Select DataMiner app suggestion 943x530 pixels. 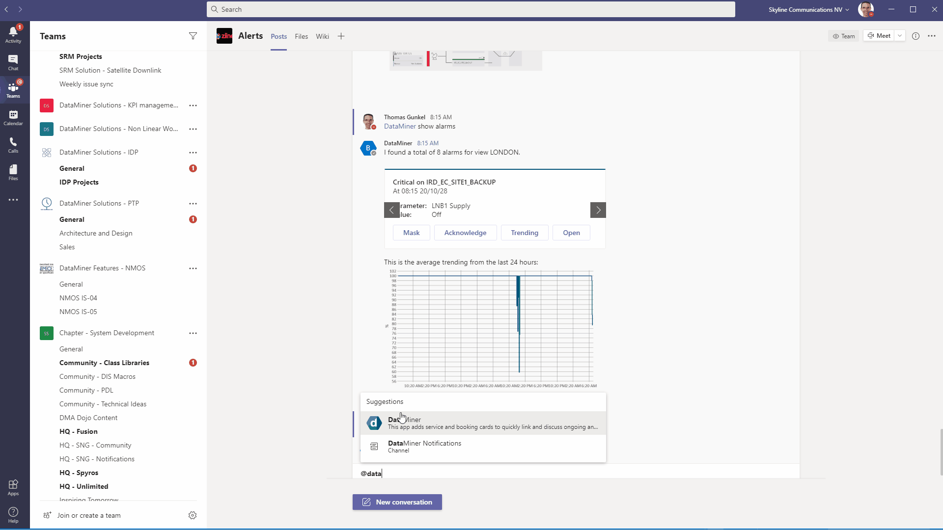click(x=483, y=423)
